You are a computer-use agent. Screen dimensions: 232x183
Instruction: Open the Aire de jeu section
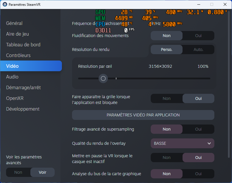pos(17,34)
